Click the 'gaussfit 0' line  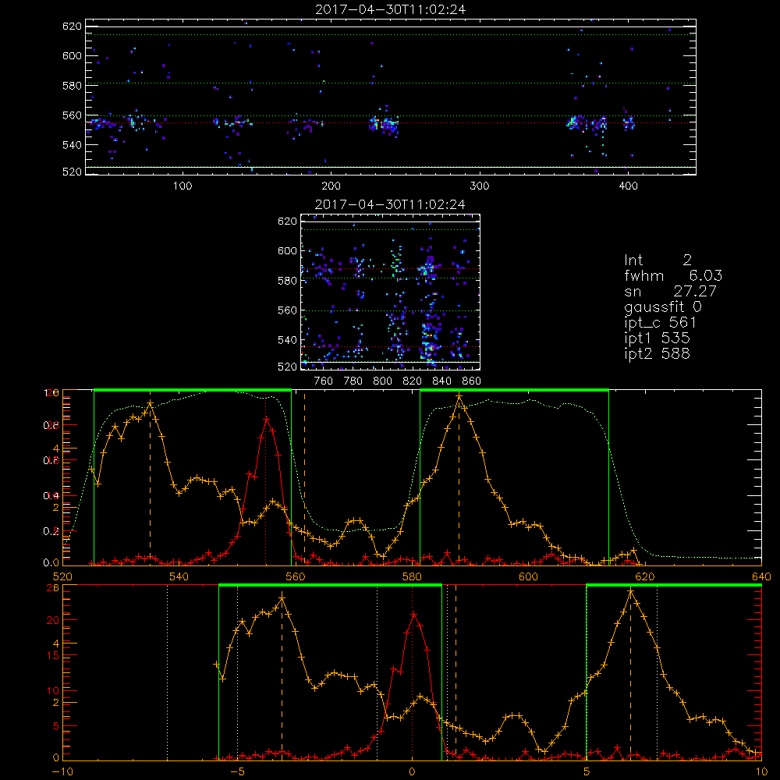(x=662, y=307)
